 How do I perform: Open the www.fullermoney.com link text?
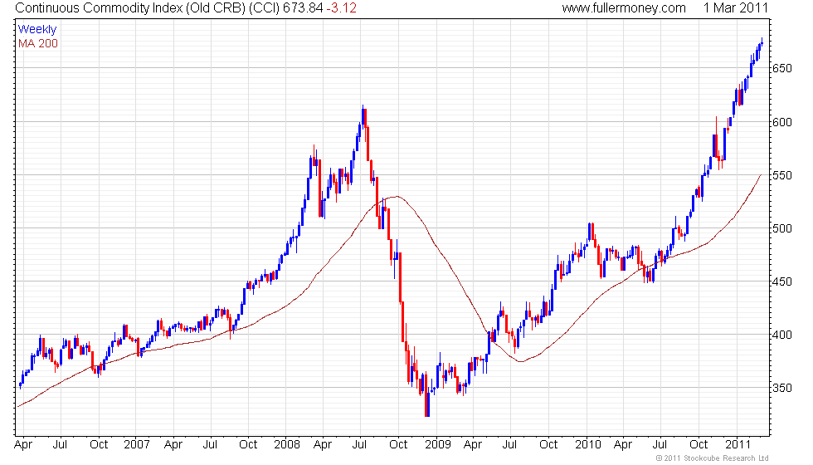[x=624, y=8]
